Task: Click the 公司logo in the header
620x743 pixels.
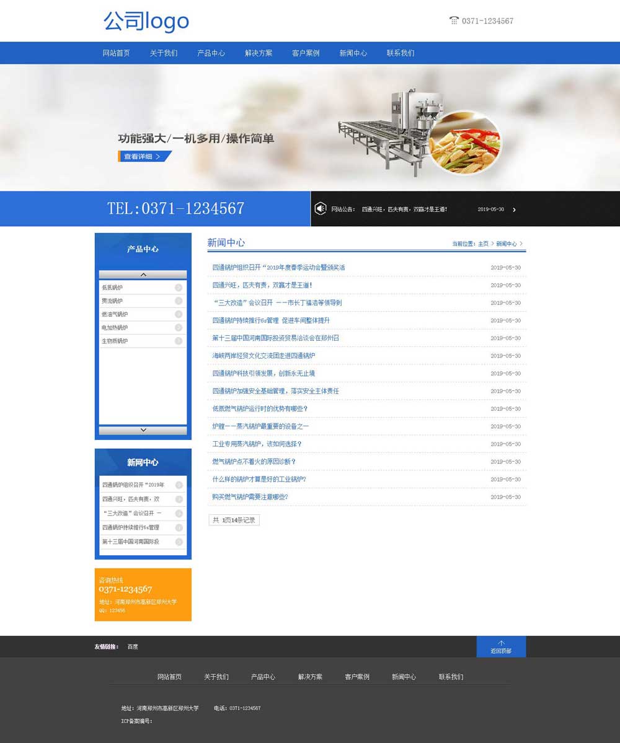Action: point(146,21)
